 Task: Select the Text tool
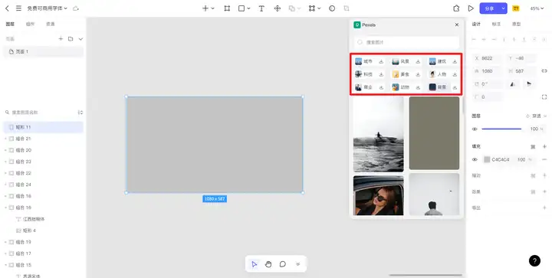pos(261,8)
